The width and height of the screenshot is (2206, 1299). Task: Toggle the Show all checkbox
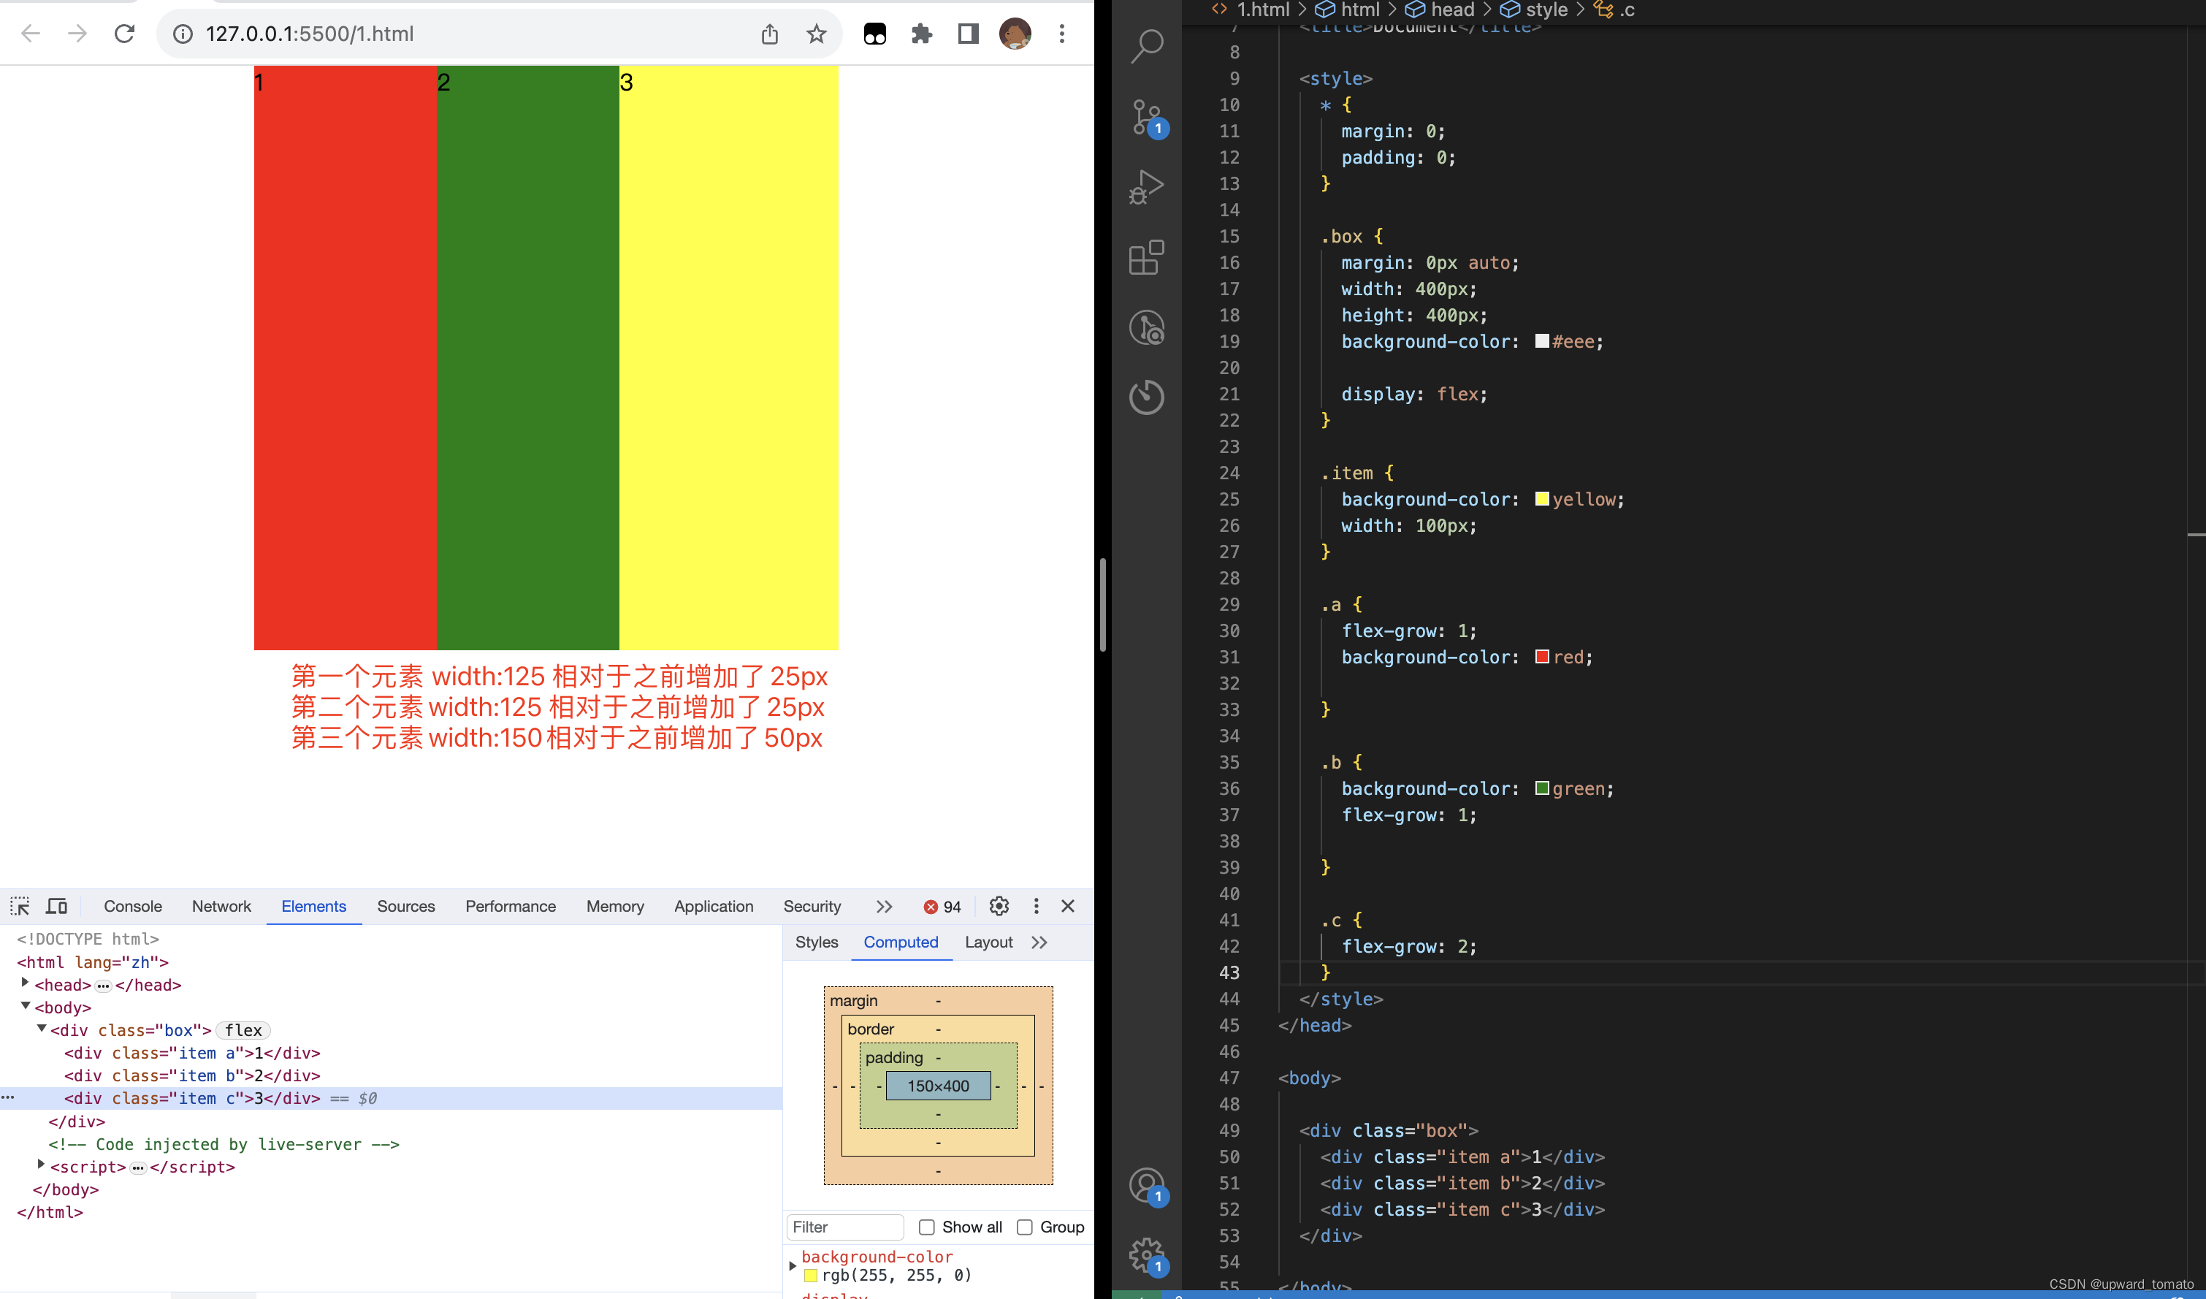pyautogui.click(x=926, y=1227)
